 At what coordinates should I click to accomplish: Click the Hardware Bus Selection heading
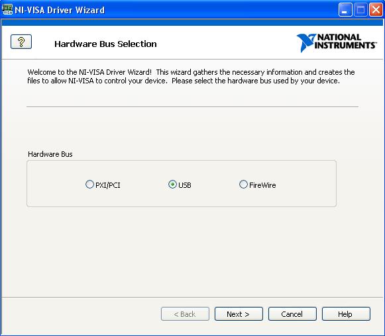coord(105,44)
